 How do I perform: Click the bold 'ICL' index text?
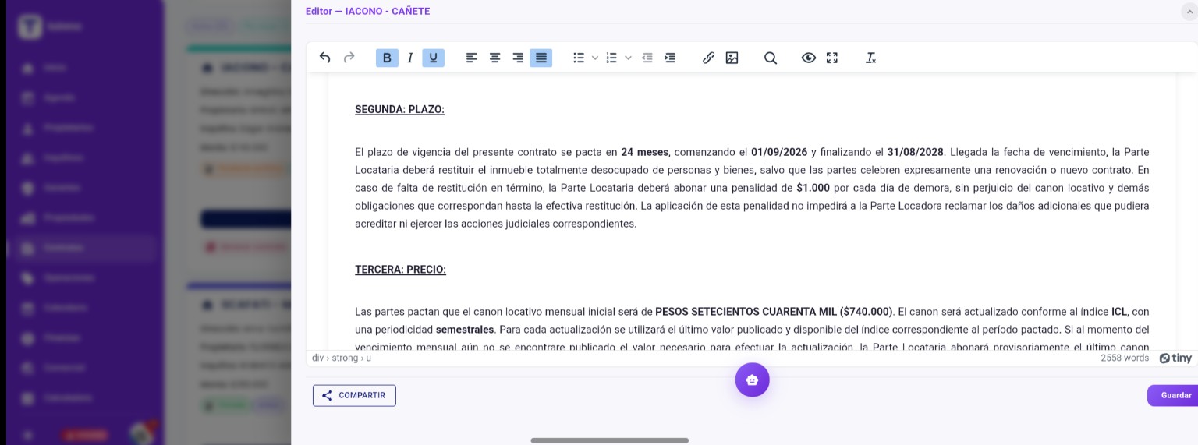click(x=1119, y=312)
